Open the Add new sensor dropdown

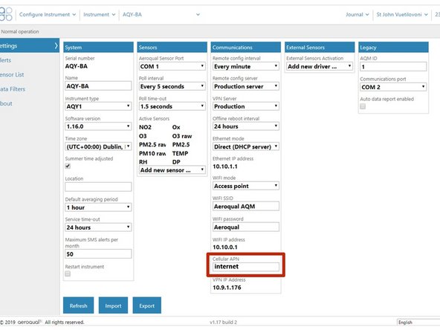click(172, 170)
